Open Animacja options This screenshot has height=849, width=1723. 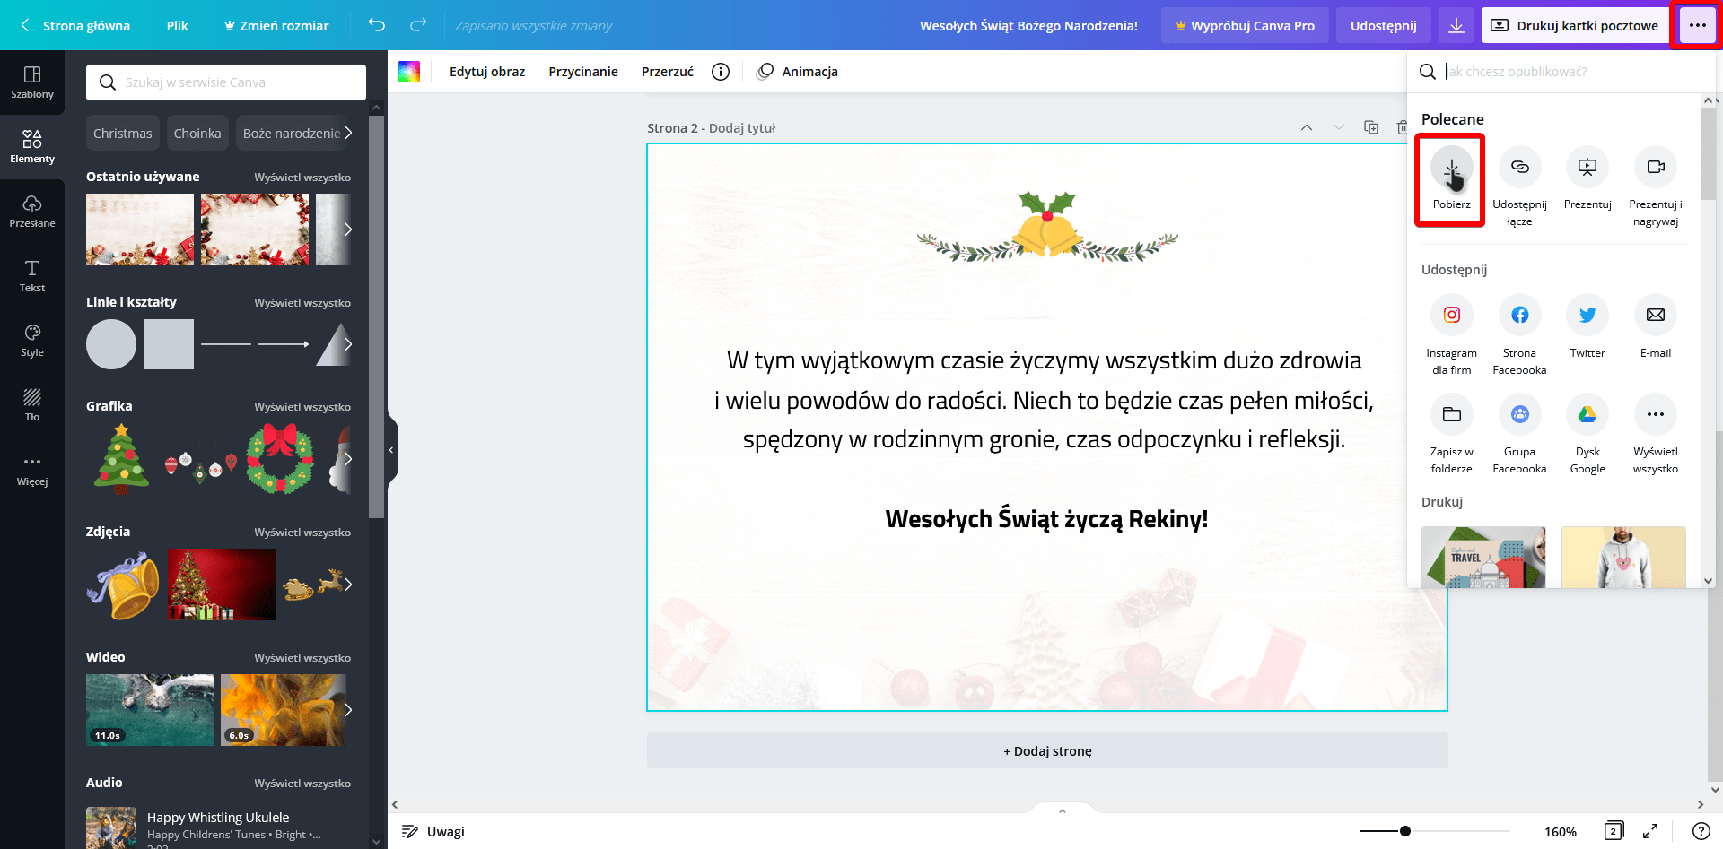(798, 72)
